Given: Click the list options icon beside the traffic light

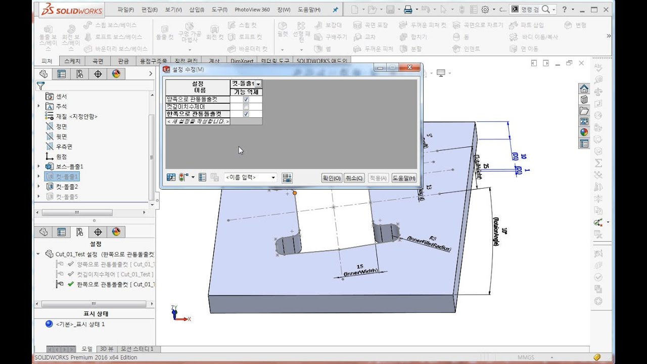Looking at the screenshot, I should pos(202,177).
